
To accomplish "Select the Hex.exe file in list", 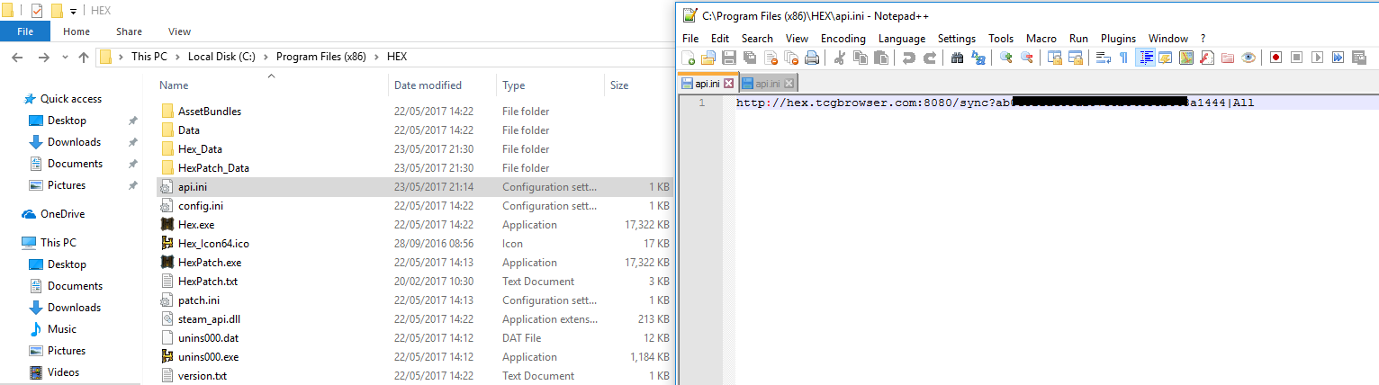I will [x=196, y=225].
